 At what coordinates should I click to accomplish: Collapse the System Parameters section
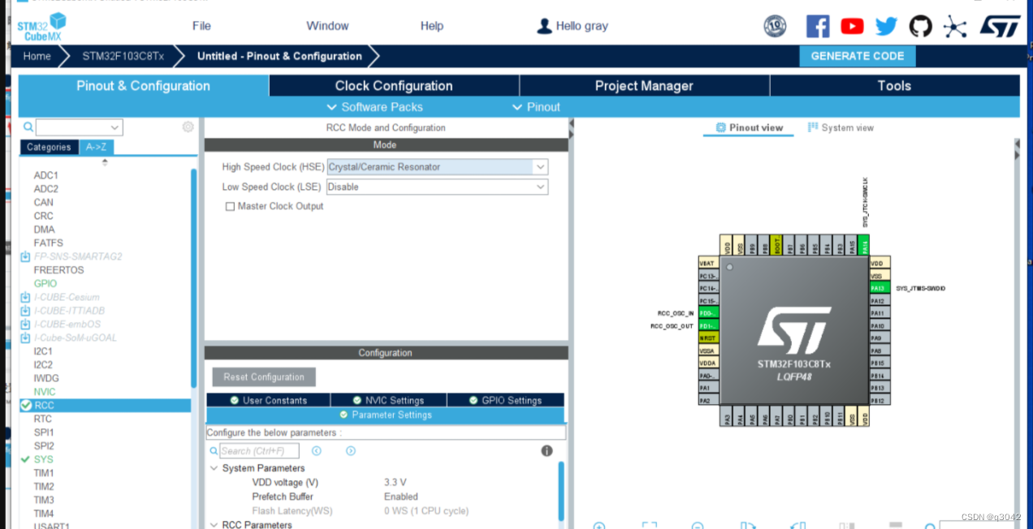(214, 468)
